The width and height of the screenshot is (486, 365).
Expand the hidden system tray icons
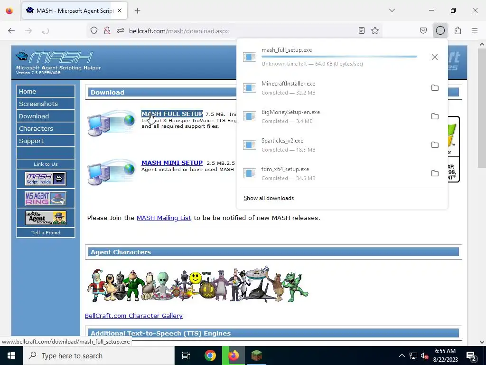402,355
